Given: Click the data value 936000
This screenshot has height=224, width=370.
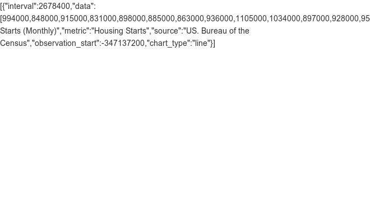Looking at the screenshot, I should pyautogui.click(x=220, y=18).
